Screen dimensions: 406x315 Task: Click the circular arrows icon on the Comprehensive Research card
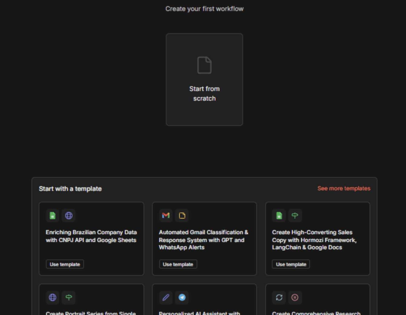tap(279, 297)
